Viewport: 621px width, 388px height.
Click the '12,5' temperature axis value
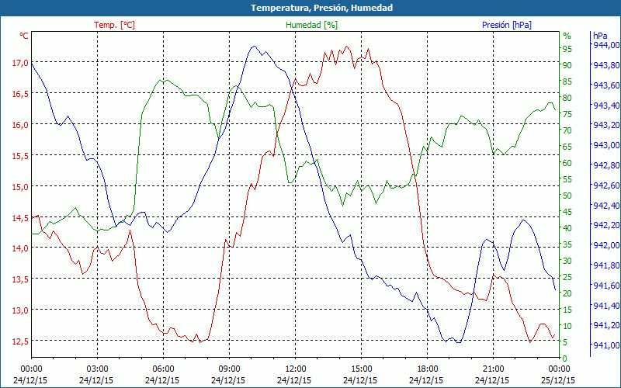point(20,341)
